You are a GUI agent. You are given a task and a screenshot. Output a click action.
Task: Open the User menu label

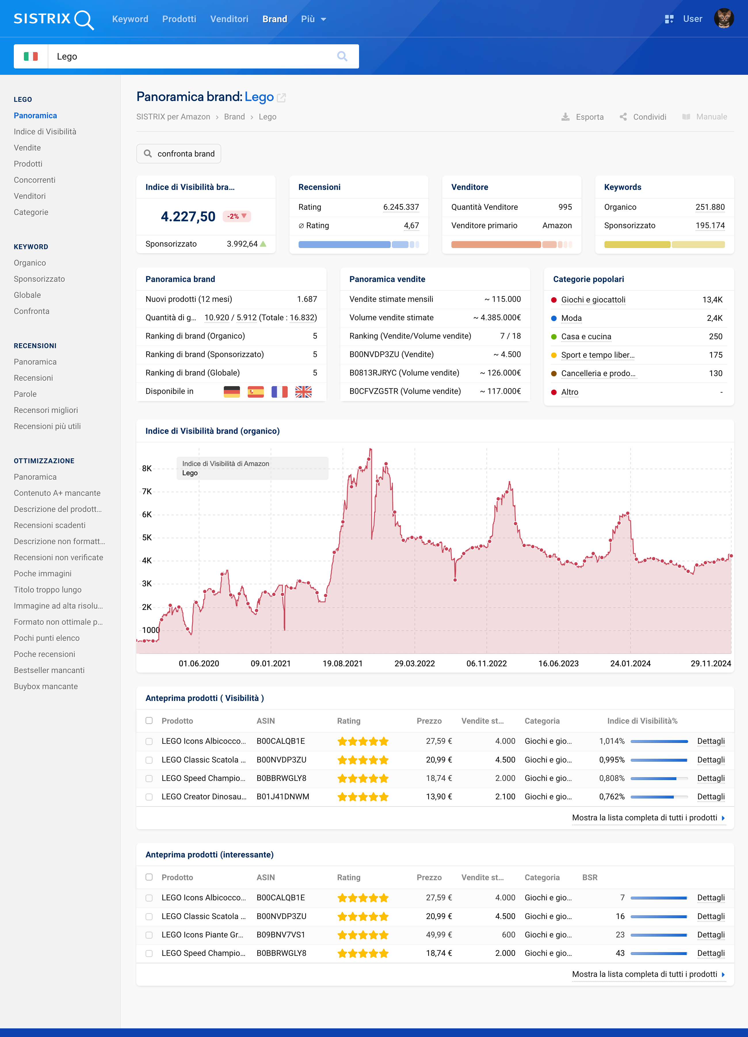pyautogui.click(x=692, y=19)
